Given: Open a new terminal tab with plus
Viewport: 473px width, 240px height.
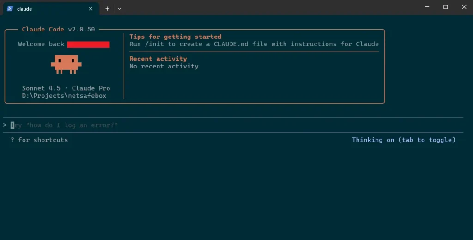Looking at the screenshot, I should (107, 8).
